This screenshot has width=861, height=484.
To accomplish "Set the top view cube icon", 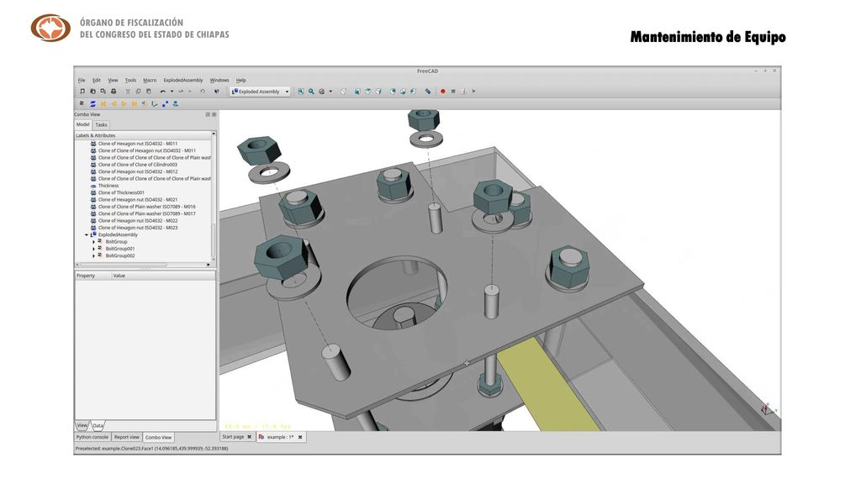I will pyautogui.click(x=368, y=91).
